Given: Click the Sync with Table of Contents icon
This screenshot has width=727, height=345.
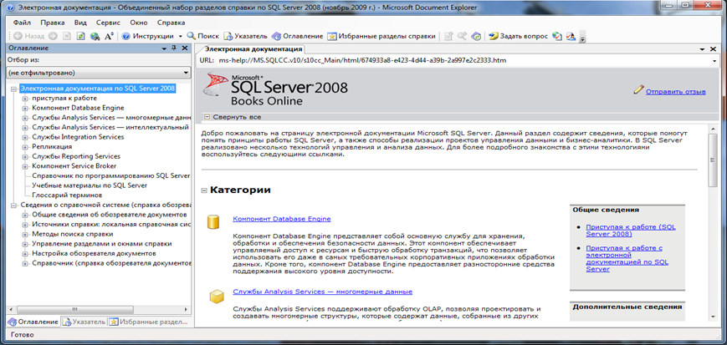Looking at the screenshot, I should 476,36.
